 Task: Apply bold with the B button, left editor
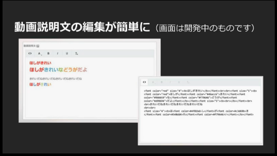coord(49,54)
